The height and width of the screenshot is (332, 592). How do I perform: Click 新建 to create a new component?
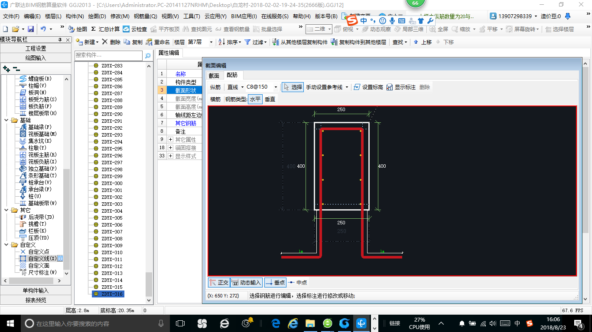click(87, 42)
